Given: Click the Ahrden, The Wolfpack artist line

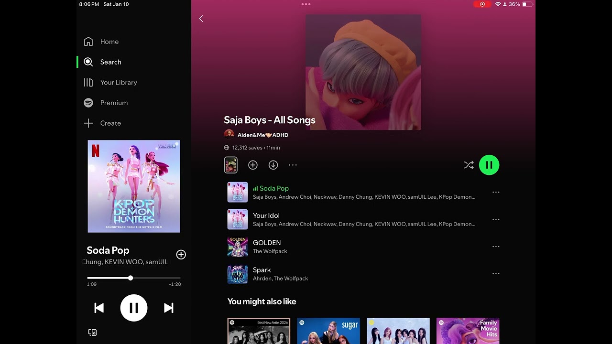Looking at the screenshot, I should coord(281,279).
